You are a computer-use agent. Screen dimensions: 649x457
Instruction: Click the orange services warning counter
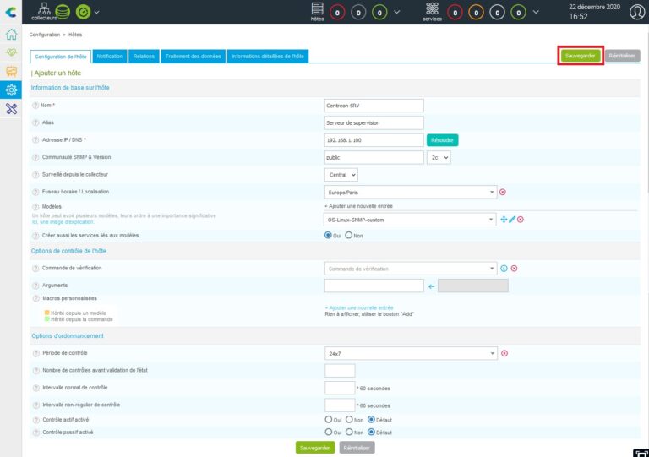click(x=476, y=13)
